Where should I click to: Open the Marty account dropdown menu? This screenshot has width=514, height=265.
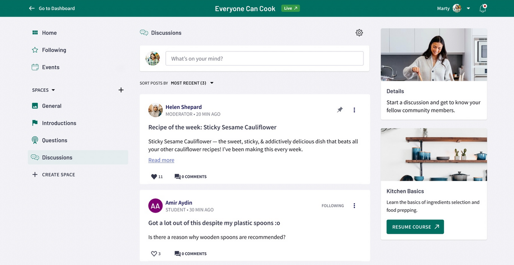point(468,8)
